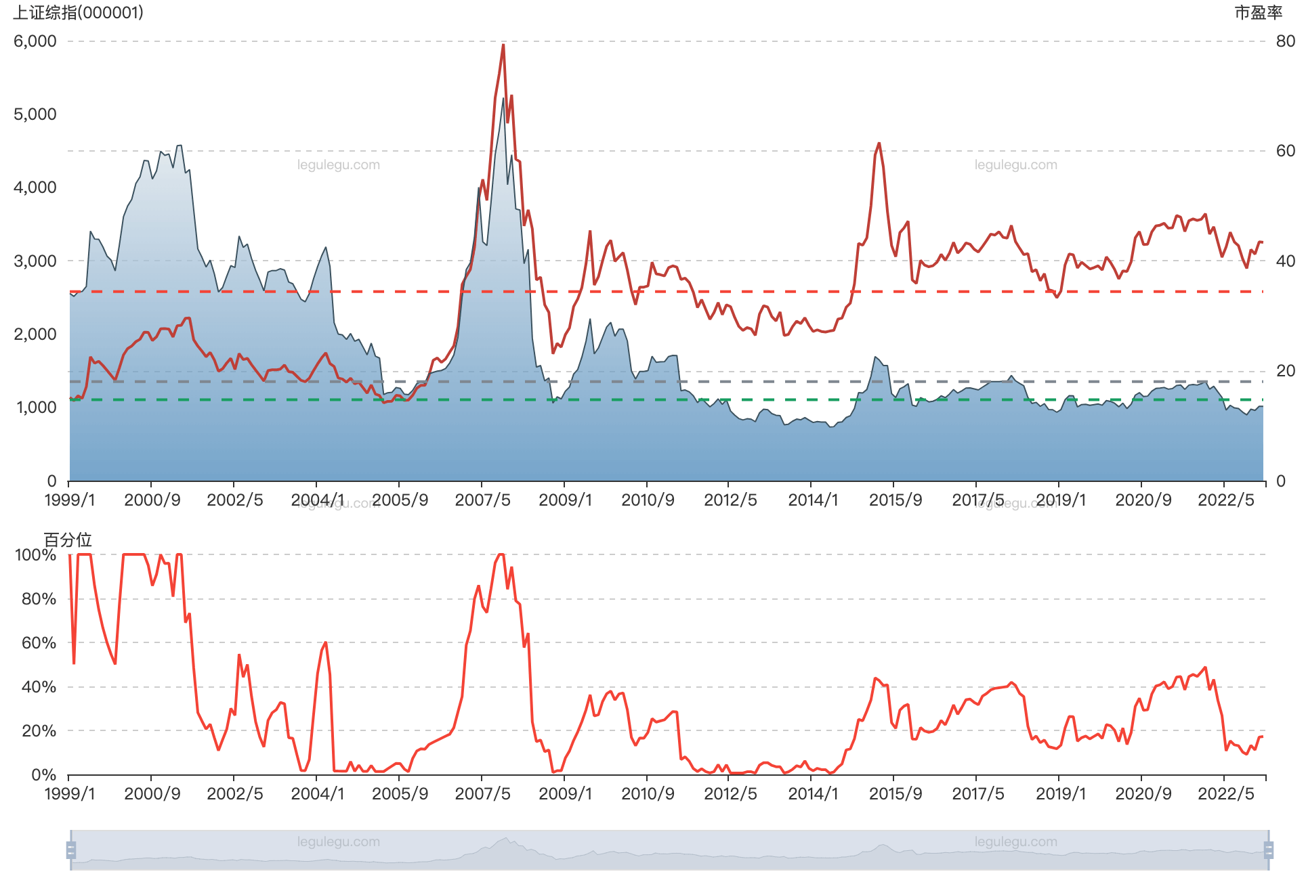Click the 2012/5 label on lower chart axis
This screenshot has width=1306, height=880.
click(730, 793)
